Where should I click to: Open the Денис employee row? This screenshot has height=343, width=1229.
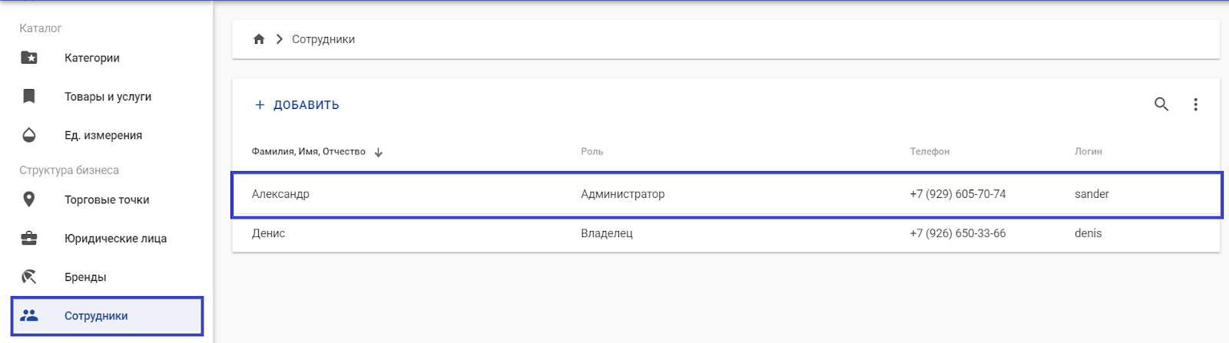click(x=269, y=233)
